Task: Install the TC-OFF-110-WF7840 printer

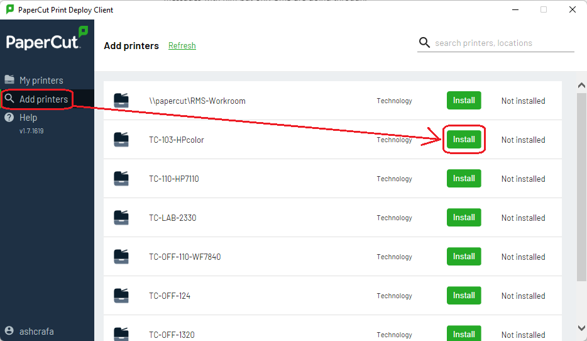Action: (464, 256)
